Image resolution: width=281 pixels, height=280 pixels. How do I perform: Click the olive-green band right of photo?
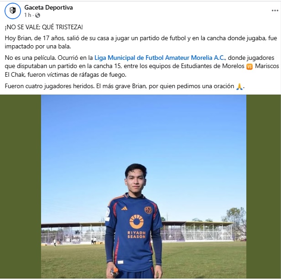(x=264, y=187)
